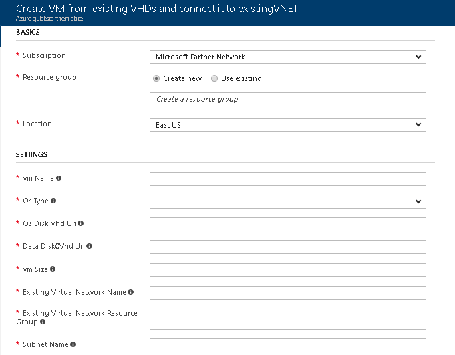Click the BASICS section heading

point(28,32)
